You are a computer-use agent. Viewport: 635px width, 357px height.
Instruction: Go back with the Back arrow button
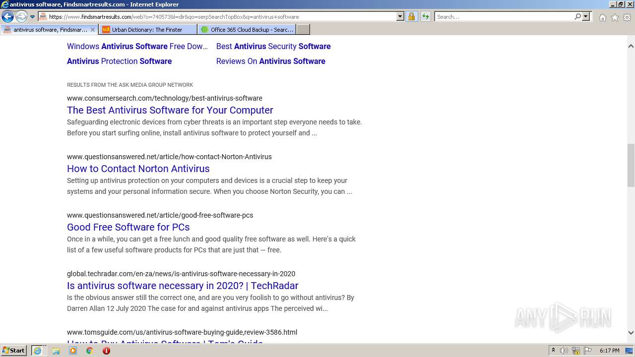click(7, 17)
